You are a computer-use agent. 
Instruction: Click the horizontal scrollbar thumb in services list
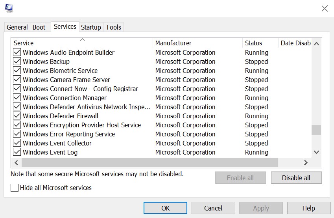(149, 162)
